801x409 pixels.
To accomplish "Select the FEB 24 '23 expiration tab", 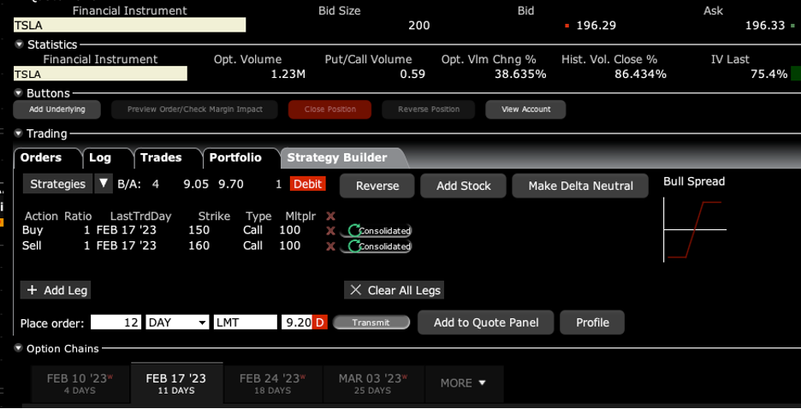I will pos(272,382).
